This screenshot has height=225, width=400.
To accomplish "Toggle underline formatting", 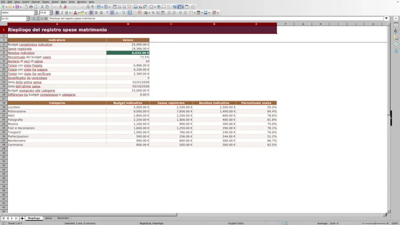I will point(66,12).
